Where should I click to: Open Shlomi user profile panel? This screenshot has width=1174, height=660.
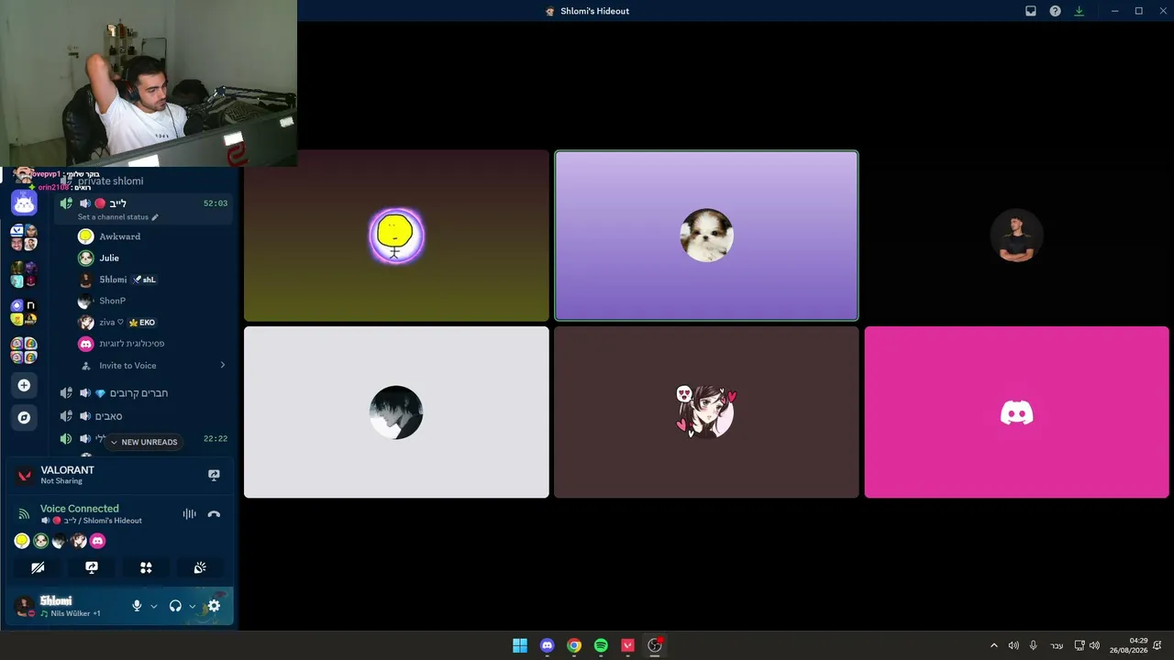pyautogui.click(x=69, y=606)
